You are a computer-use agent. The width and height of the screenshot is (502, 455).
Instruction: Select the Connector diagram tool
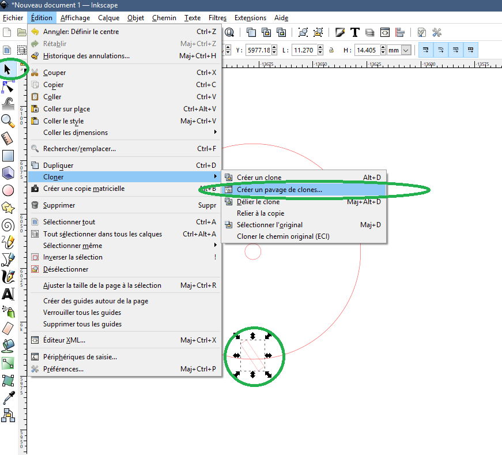8,415
